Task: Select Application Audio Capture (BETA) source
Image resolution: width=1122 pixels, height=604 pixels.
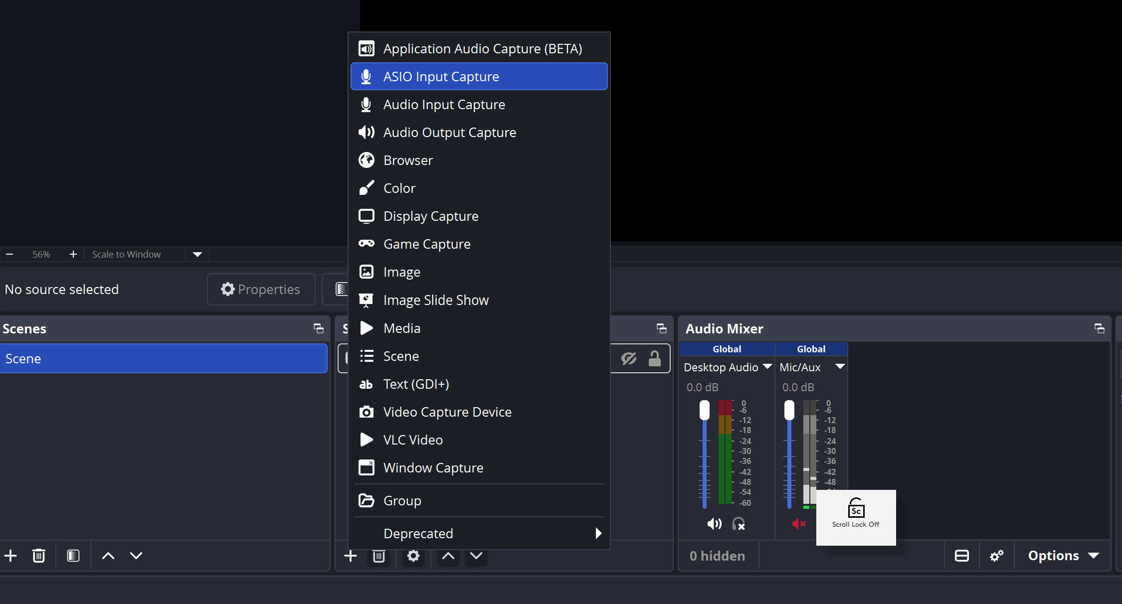Action: [479, 49]
